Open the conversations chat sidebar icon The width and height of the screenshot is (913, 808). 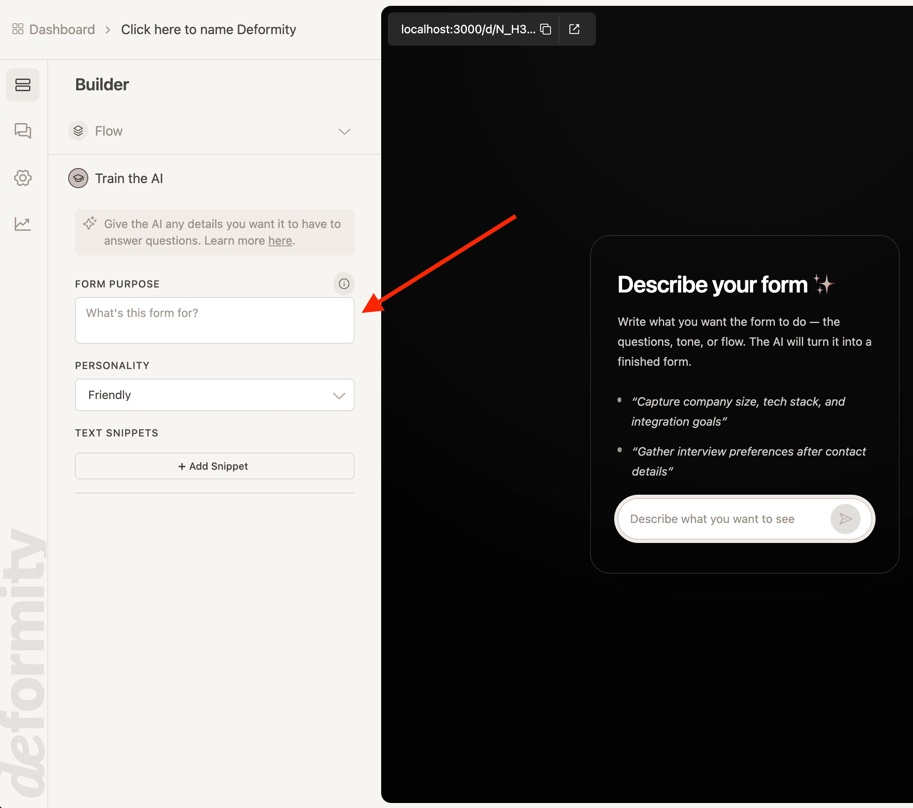click(x=23, y=131)
